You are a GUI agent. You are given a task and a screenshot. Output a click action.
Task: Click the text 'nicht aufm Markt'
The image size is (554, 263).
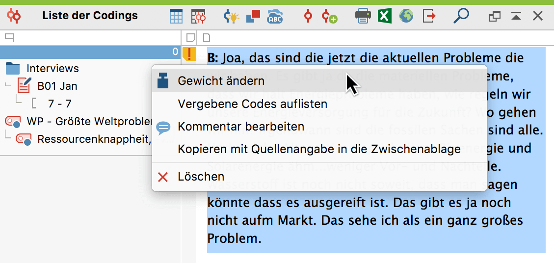(x=263, y=221)
